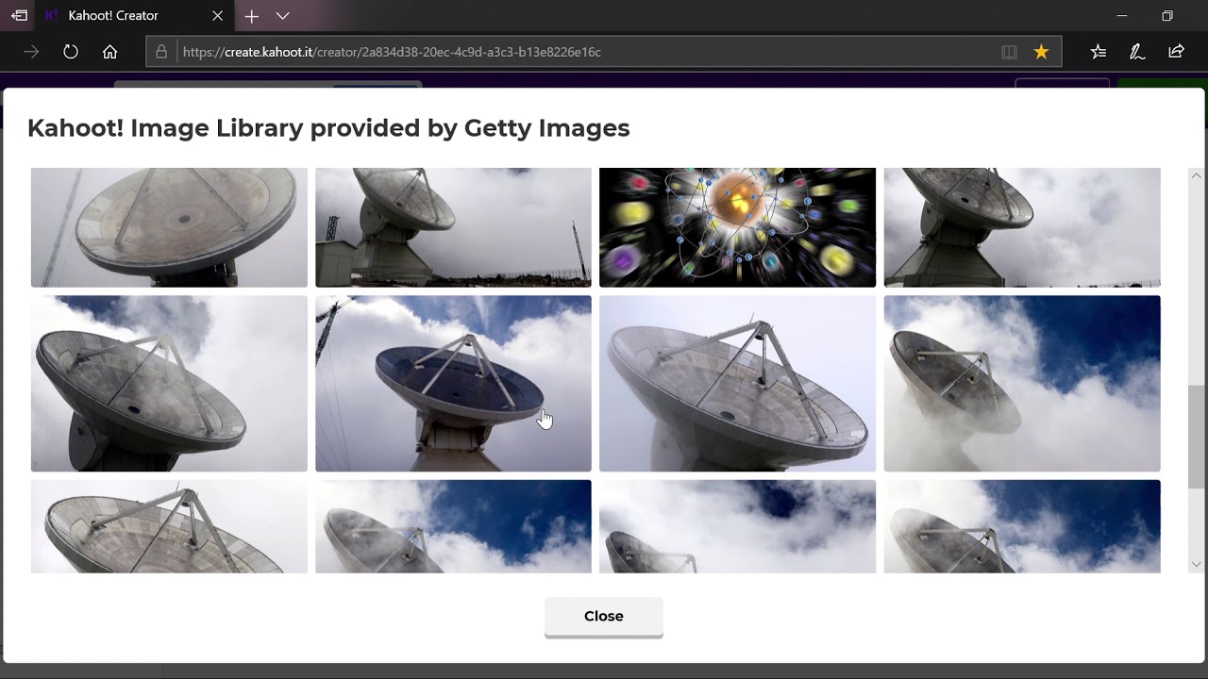
Task: Select the bottom-row third cloudy sky image
Action: (737, 526)
